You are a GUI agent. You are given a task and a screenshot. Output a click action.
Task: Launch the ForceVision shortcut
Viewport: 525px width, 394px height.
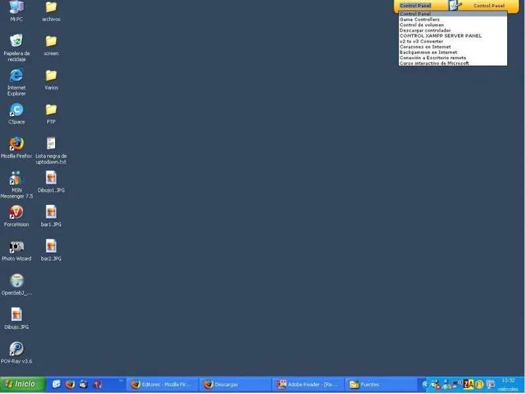pyautogui.click(x=16, y=216)
